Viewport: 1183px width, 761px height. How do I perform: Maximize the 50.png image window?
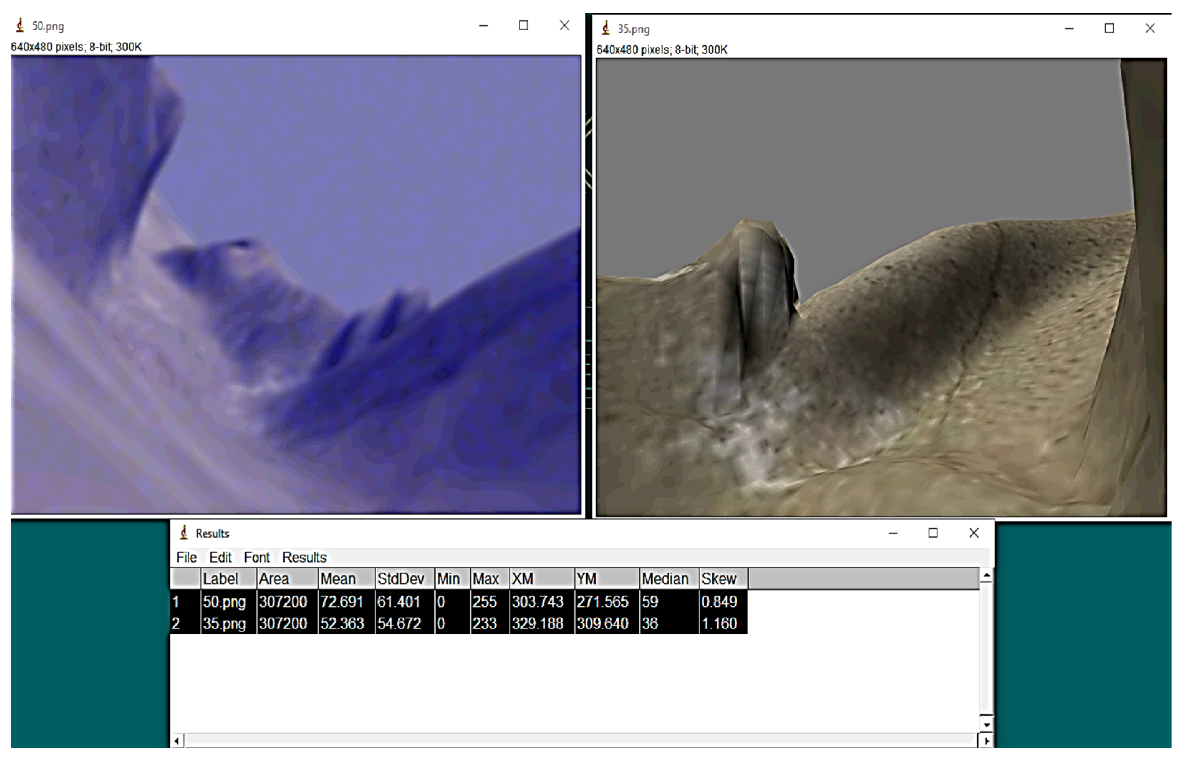pos(523,25)
